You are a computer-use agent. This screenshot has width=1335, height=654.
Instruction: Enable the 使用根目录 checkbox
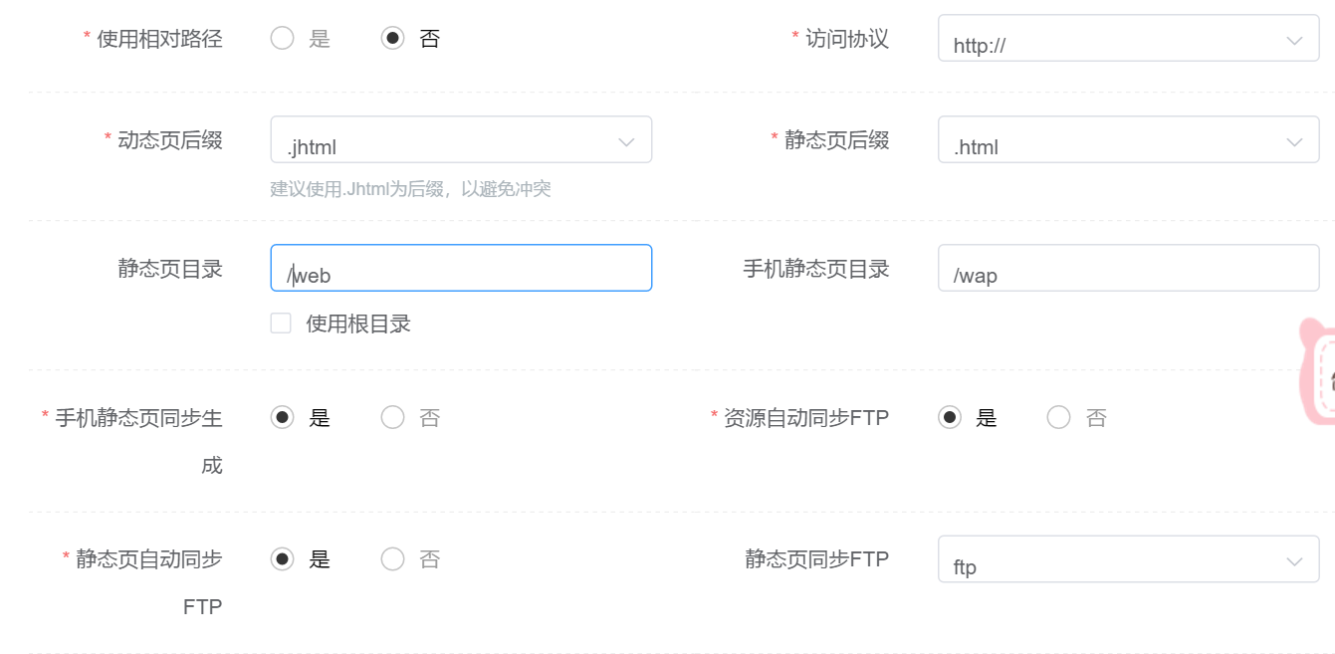(x=282, y=324)
